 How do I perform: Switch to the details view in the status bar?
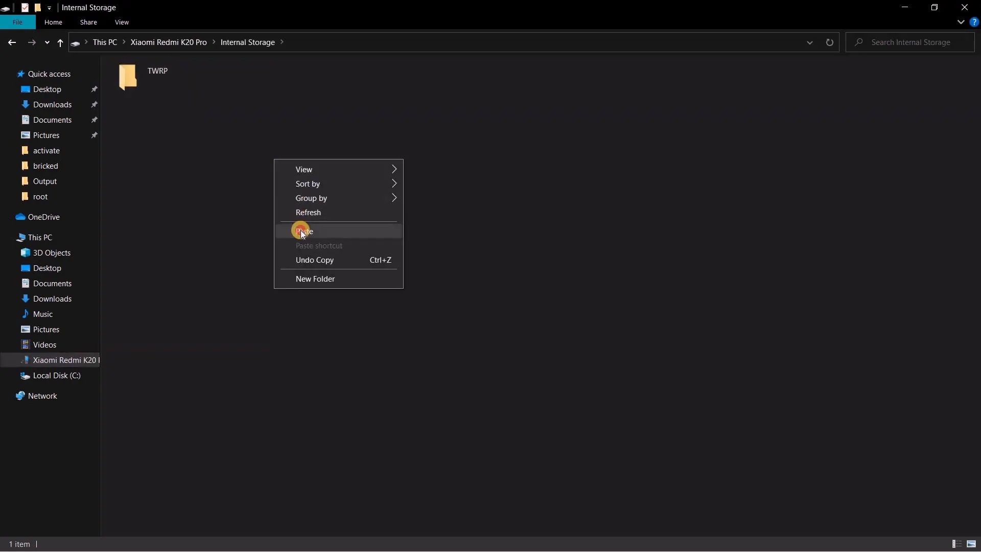pyautogui.click(x=957, y=544)
